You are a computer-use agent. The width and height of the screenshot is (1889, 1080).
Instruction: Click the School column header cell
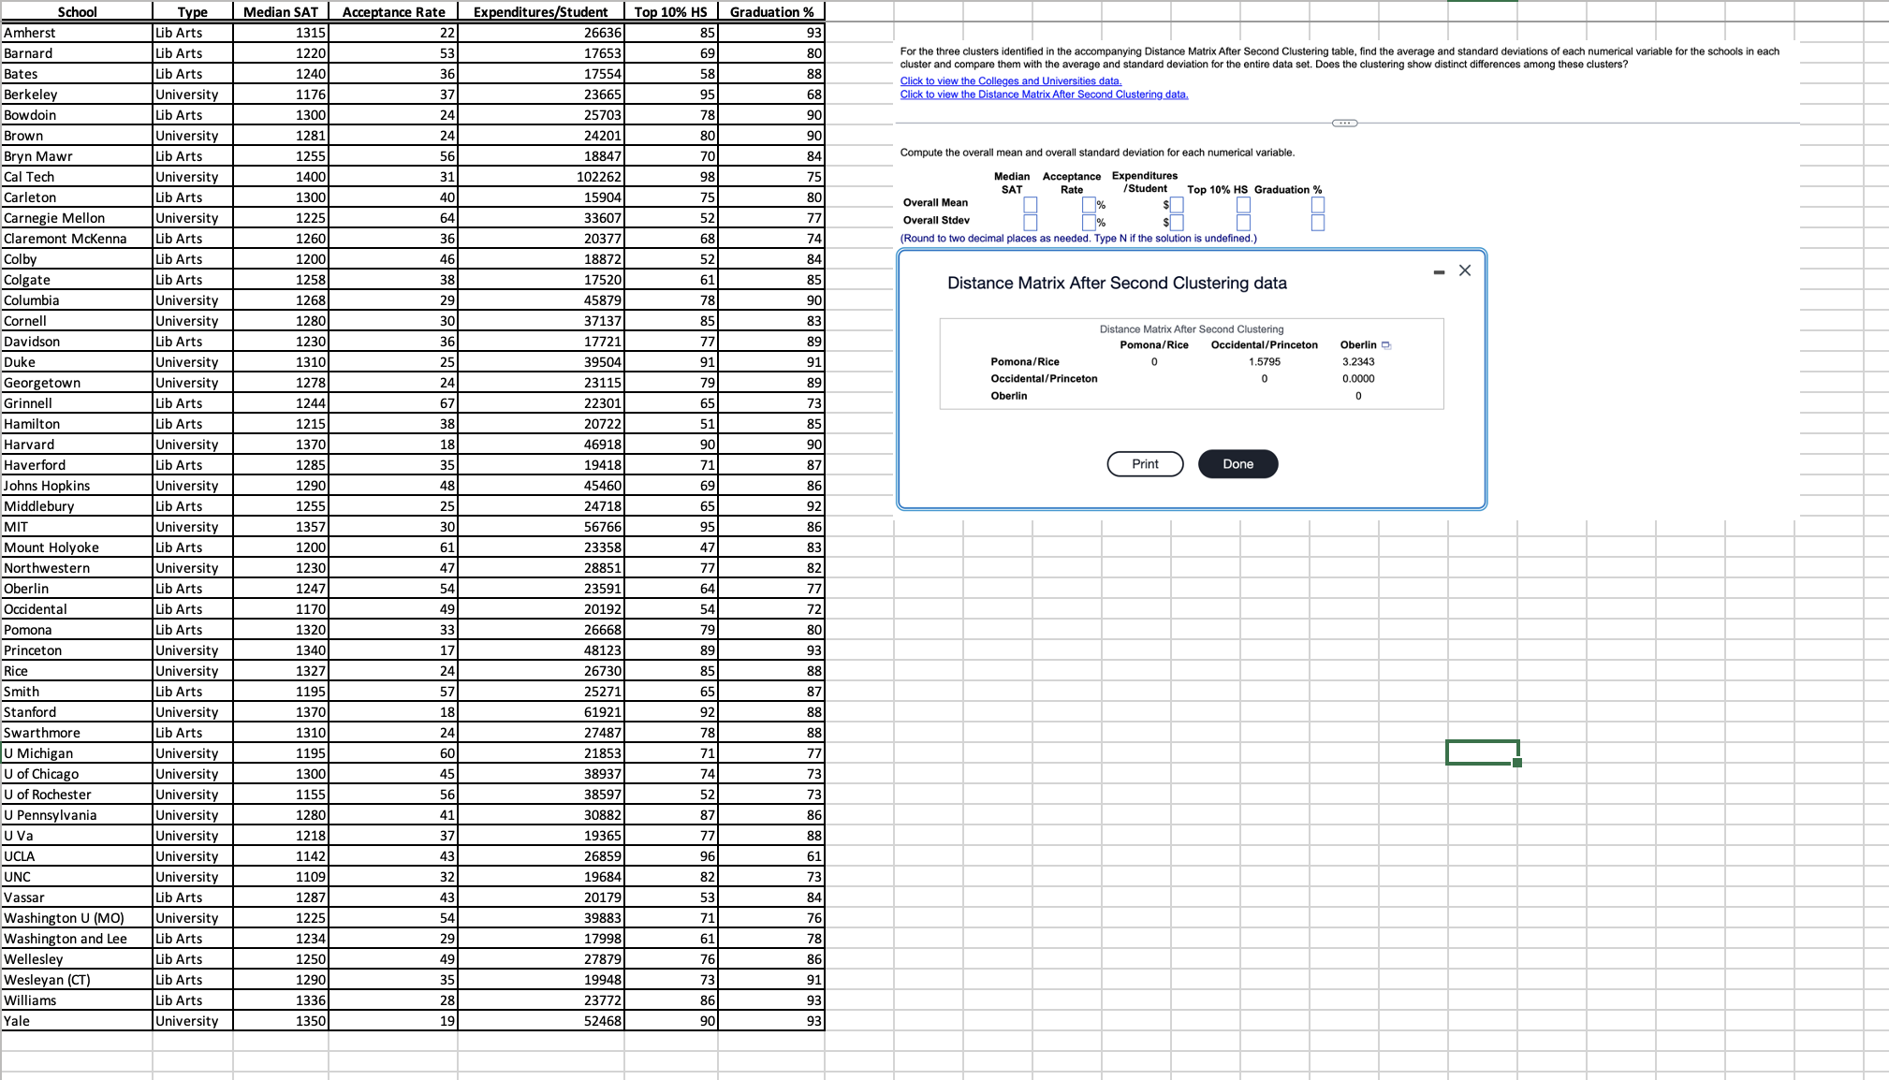tap(78, 12)
